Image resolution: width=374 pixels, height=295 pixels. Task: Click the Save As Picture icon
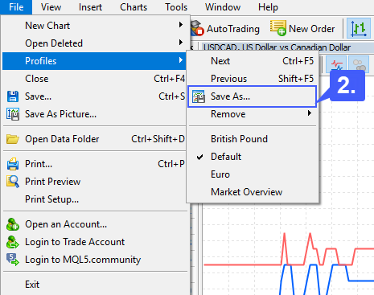(13, 114)
